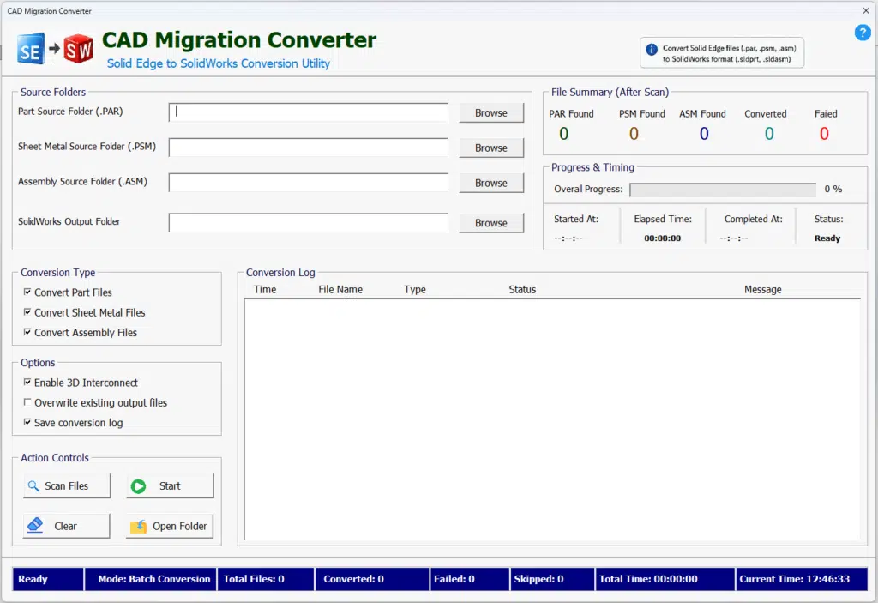878x603 pixels.
Task: Click the blue info icon in header note
Action: (x=652, y=49)
